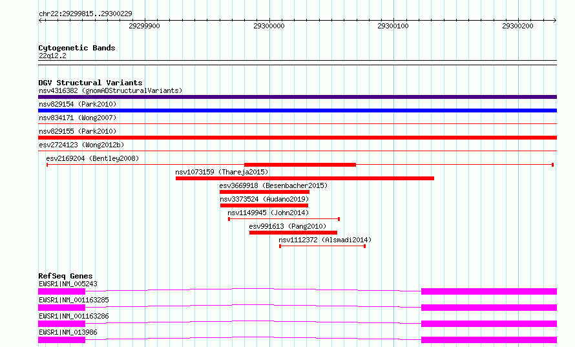Select the red esv991613 variant bar
Image resolution: width=575 pixels, height=347 pixels.
293,233
